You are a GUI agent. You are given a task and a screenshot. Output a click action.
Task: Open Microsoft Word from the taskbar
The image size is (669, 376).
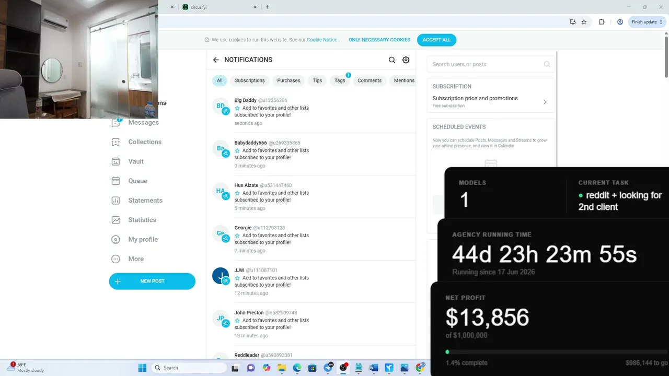coord(374,368)
